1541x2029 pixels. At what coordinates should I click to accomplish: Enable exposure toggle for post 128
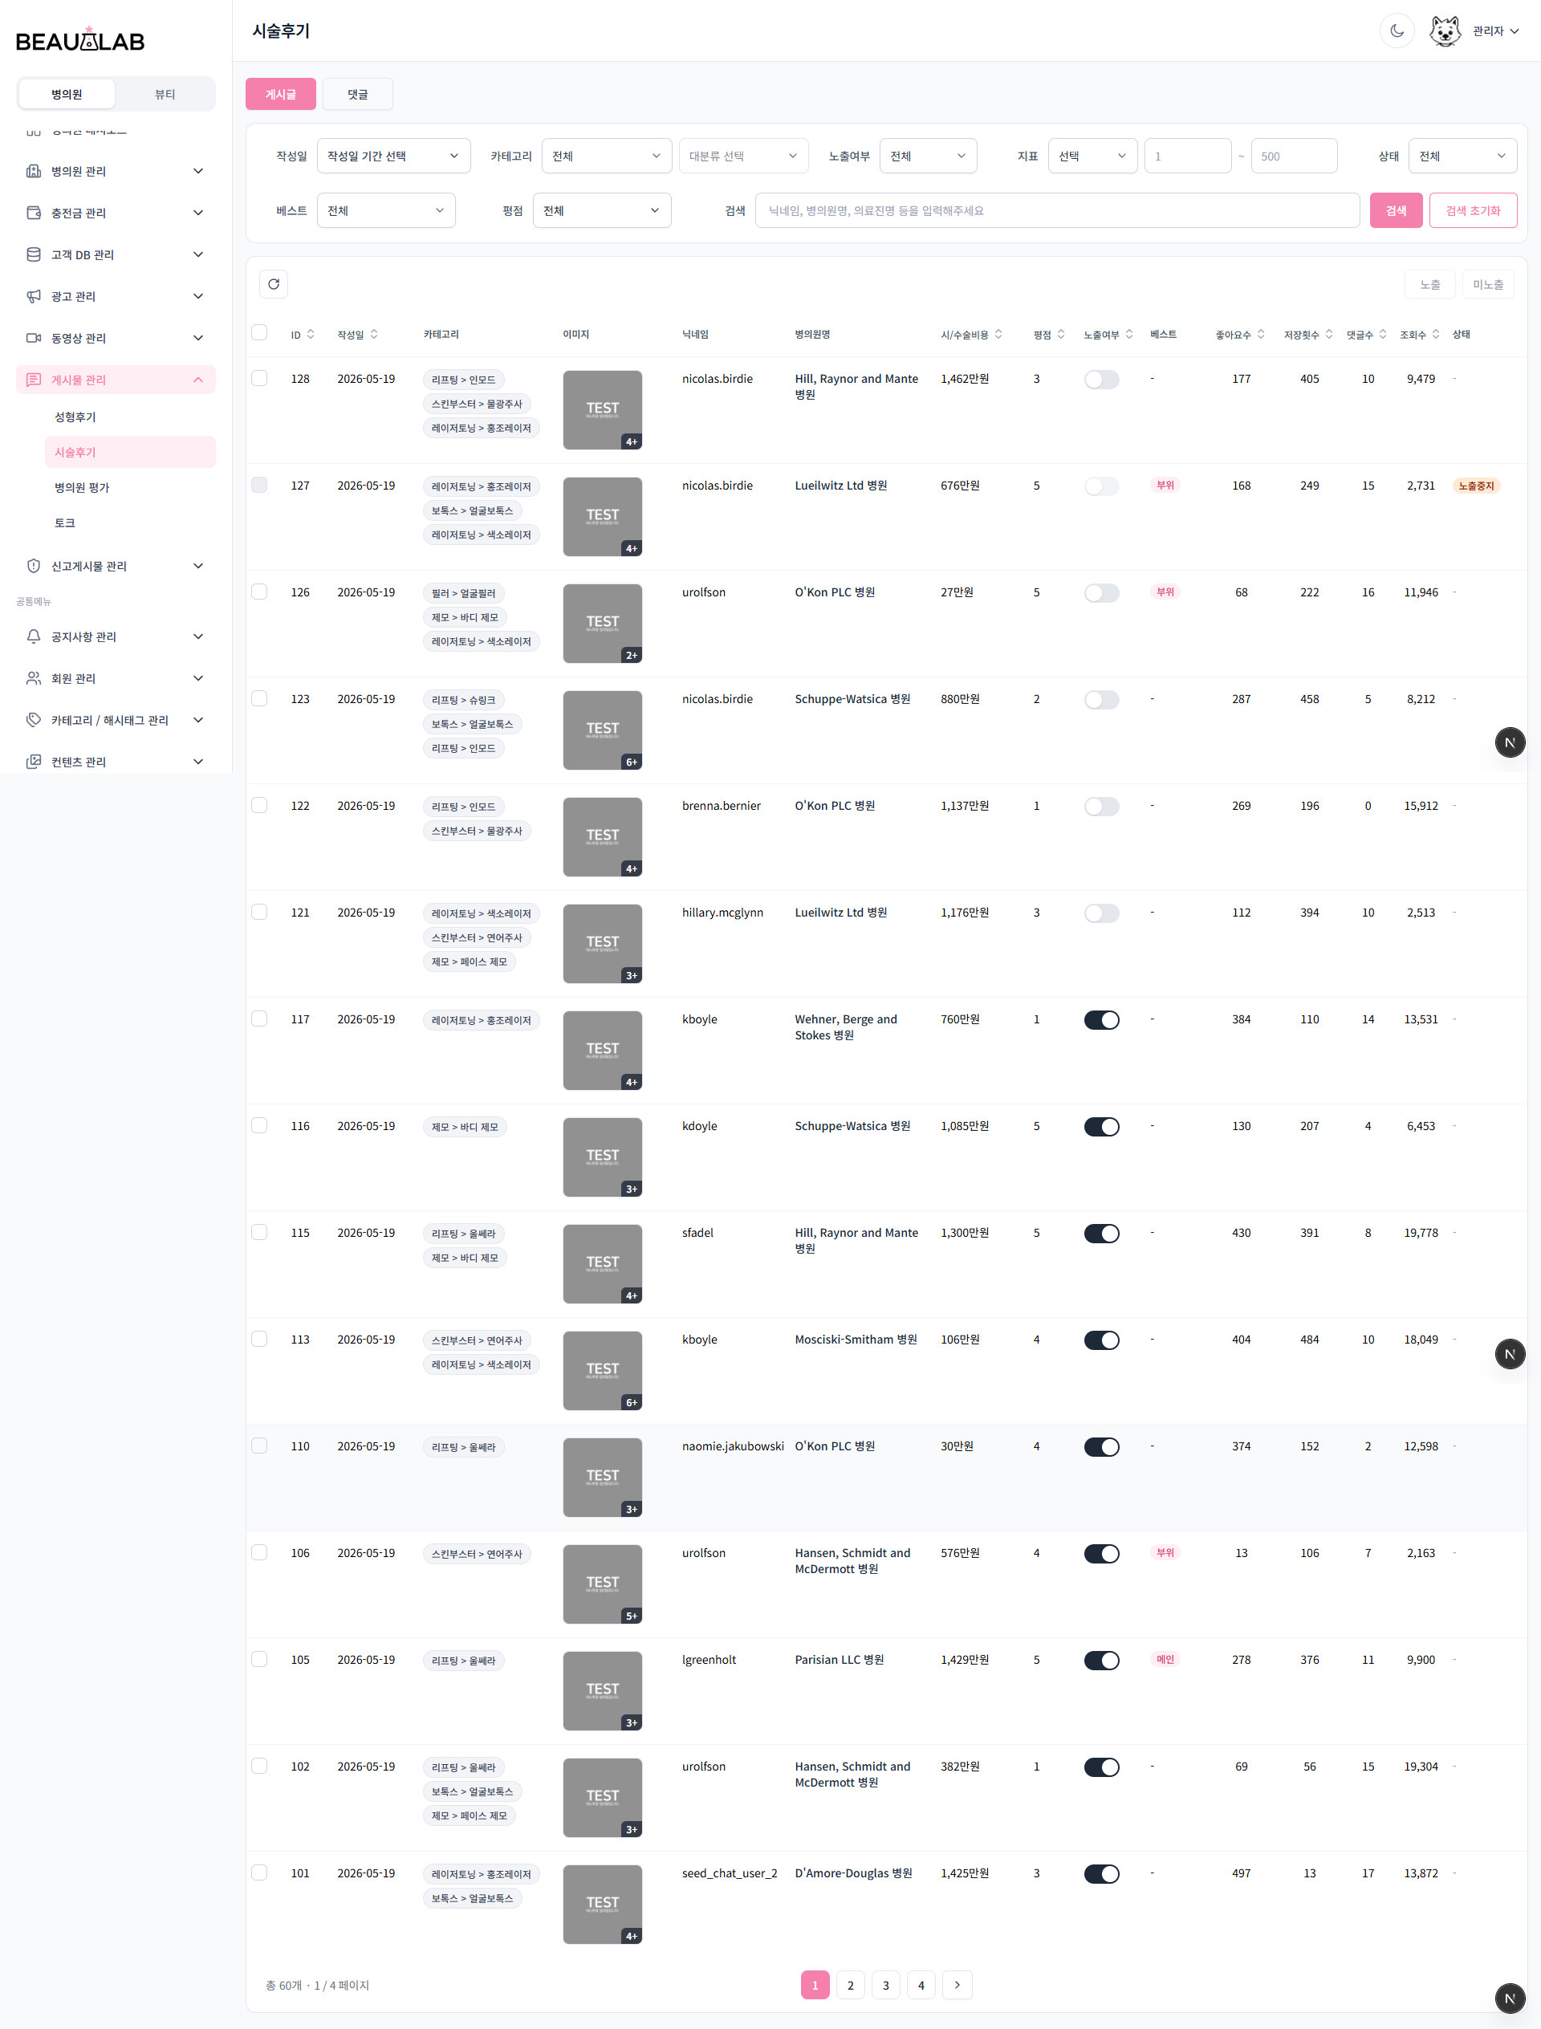point(1102,380)
